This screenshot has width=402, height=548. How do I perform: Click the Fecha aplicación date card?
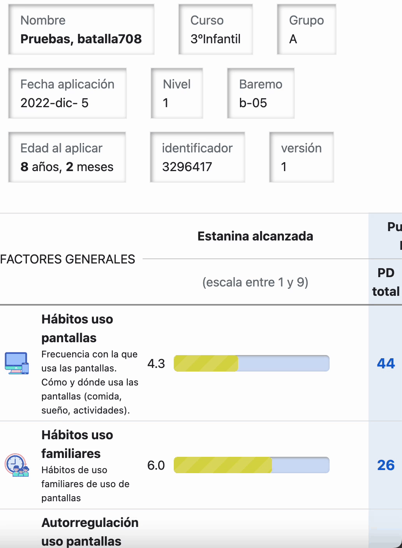[x=67, y=94]
